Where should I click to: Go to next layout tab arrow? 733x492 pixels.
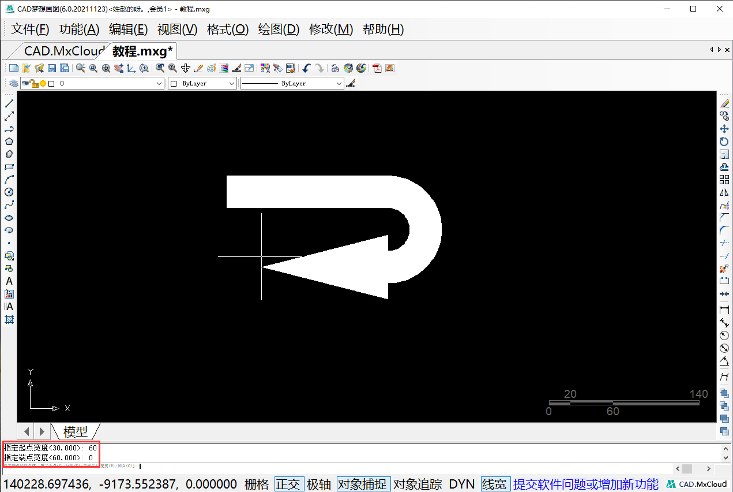point(42,431)
